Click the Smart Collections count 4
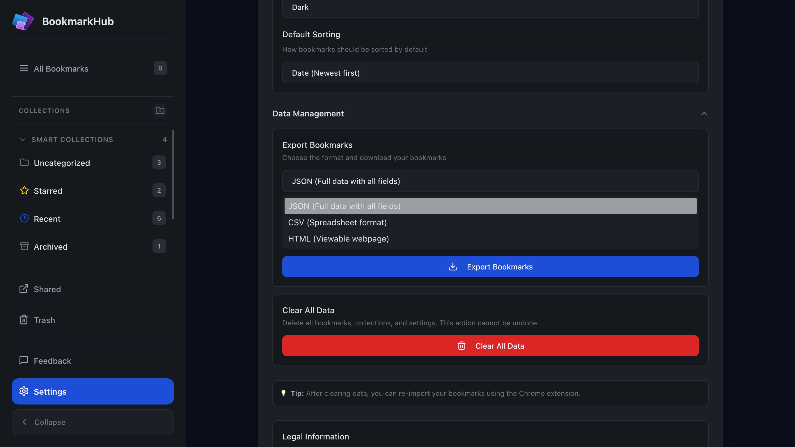 pos(165,139)
